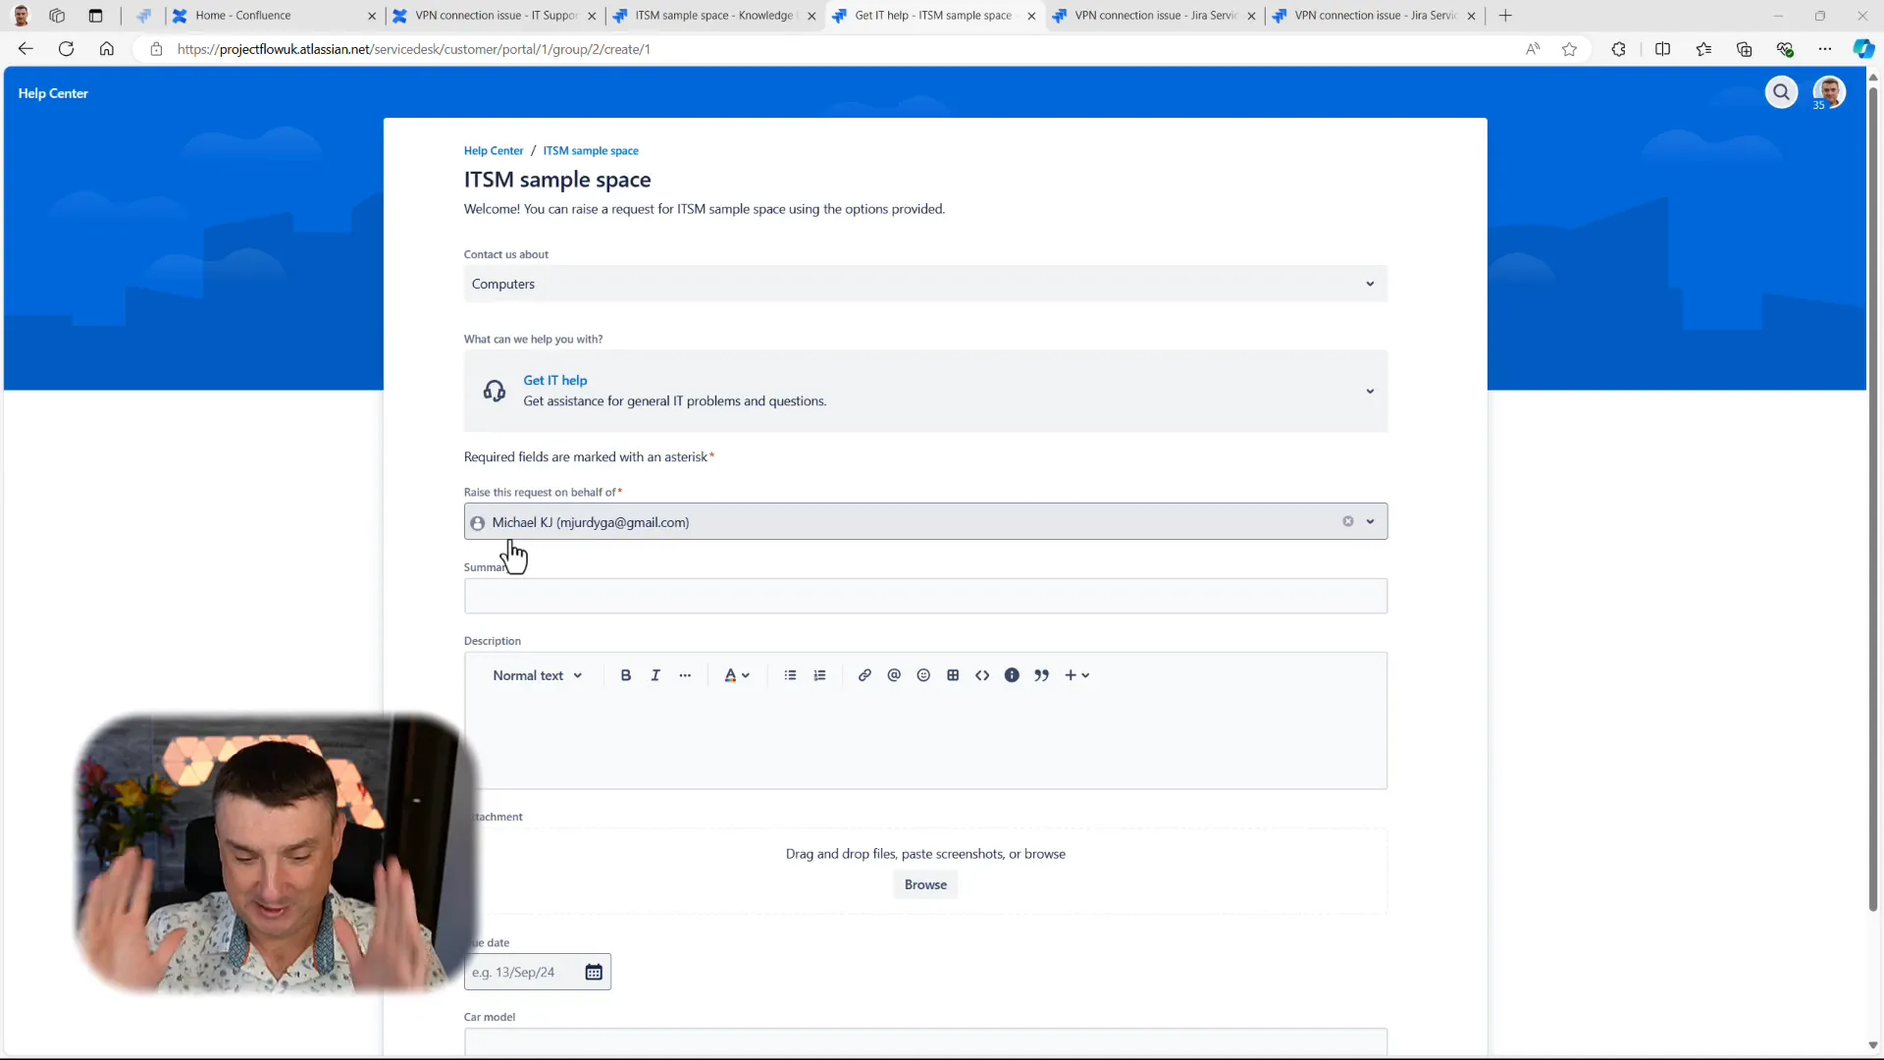Open ITSM sample space breadcrumb link
Screen dimensions: 1884x1060
[x=591, y=150]
